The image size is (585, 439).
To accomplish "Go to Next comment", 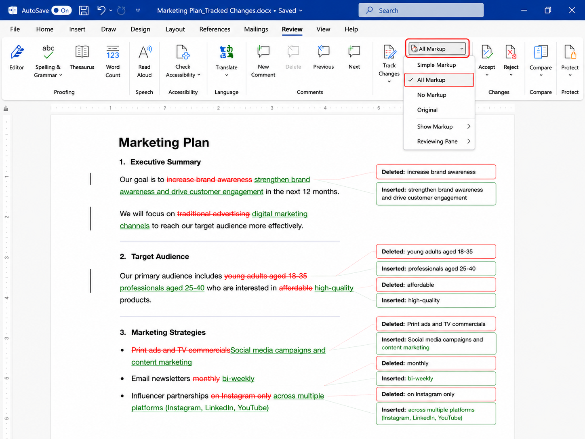I will pyautogui.click(x=354, y=58).
